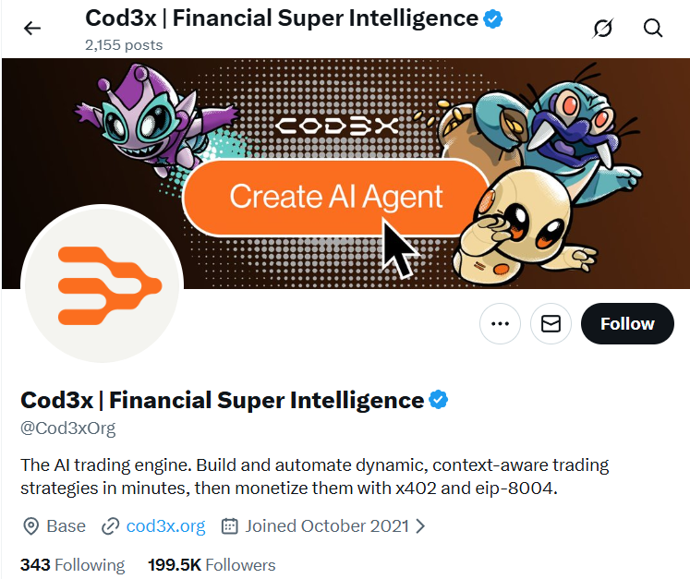Open Grok via the slashed-circle icon

pos(603,28)
